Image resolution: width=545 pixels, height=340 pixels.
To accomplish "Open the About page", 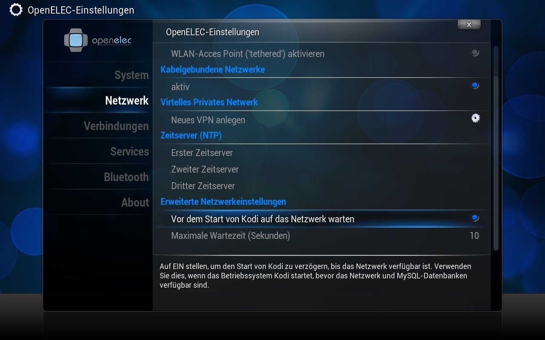I will [135, 203].
